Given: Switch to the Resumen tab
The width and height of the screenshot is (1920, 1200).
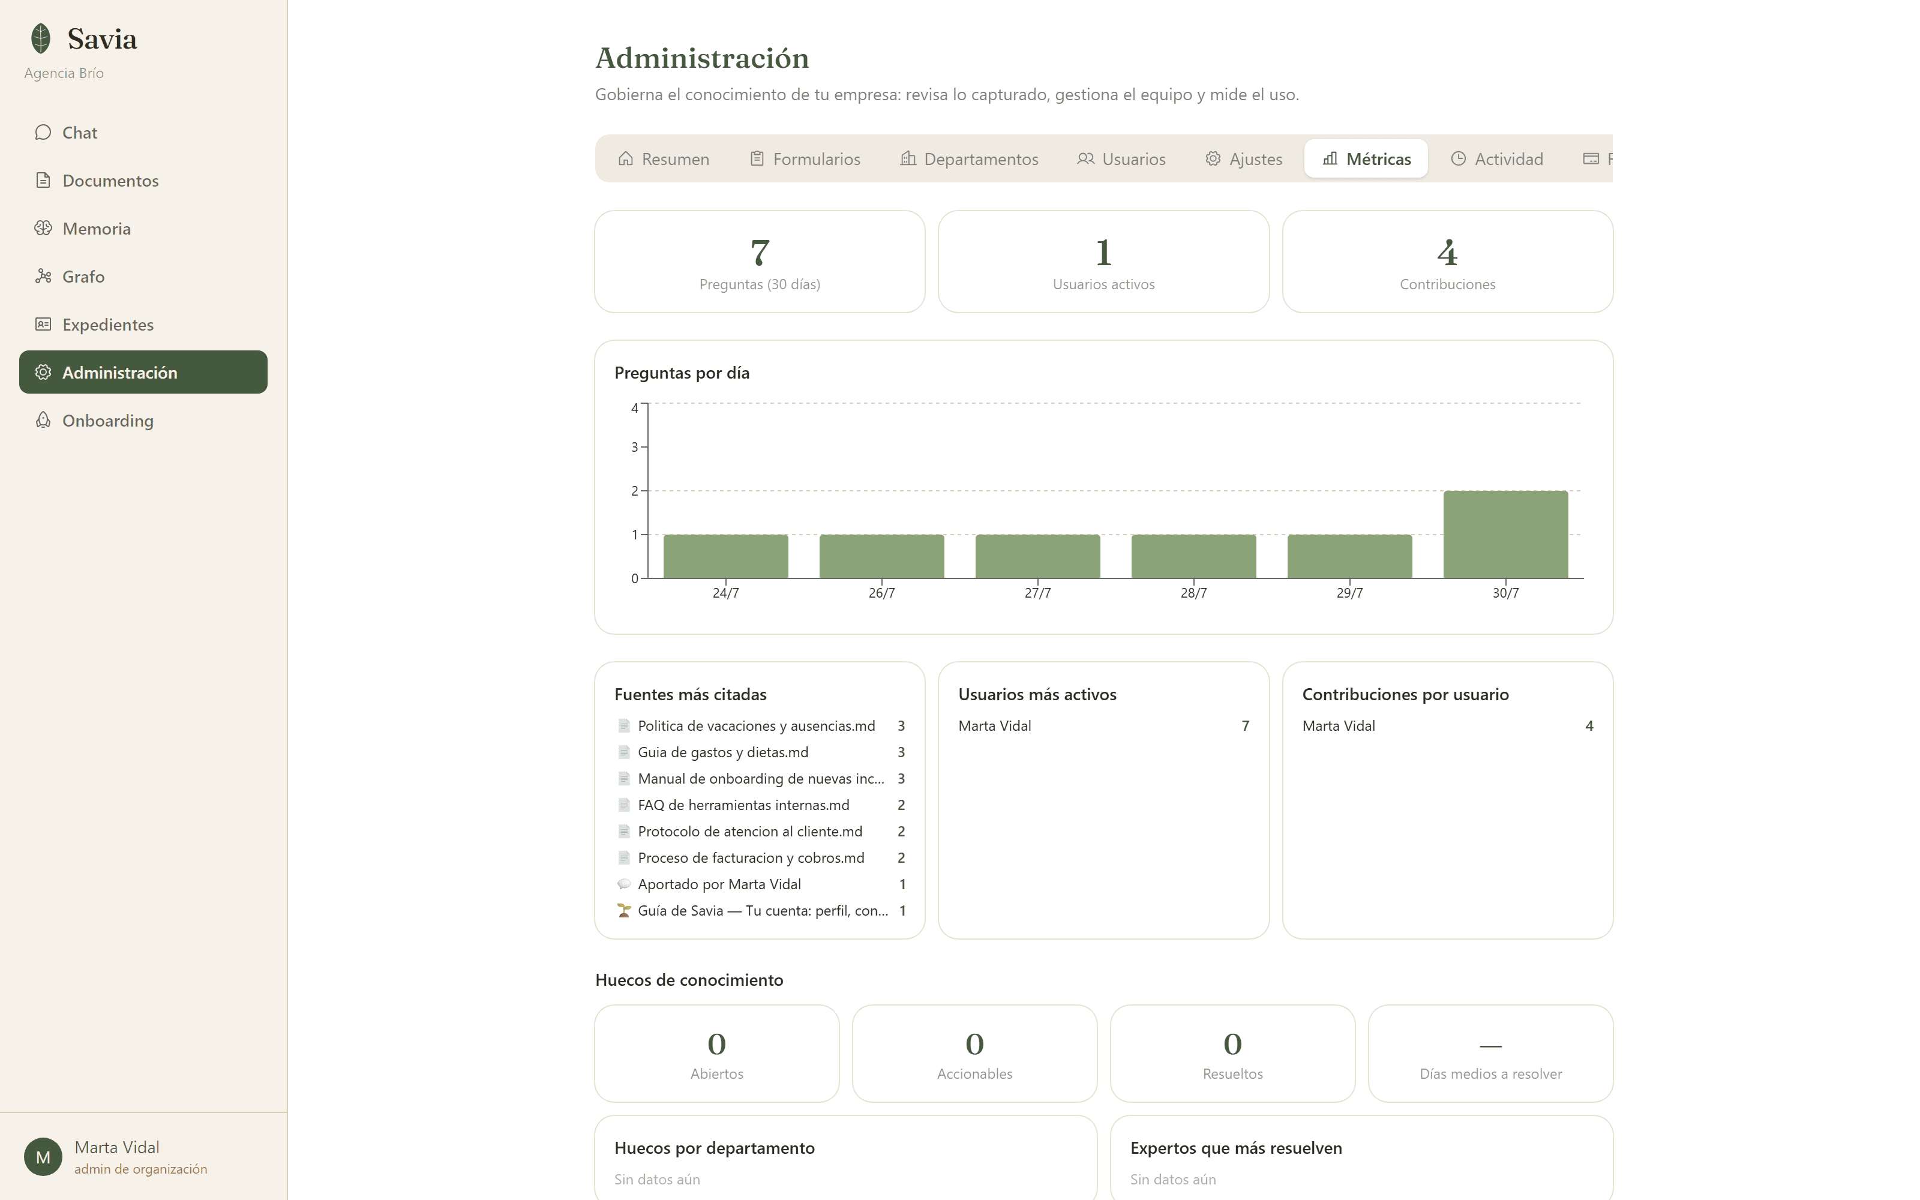Looking at the screenshot, I should coord(663,159).
